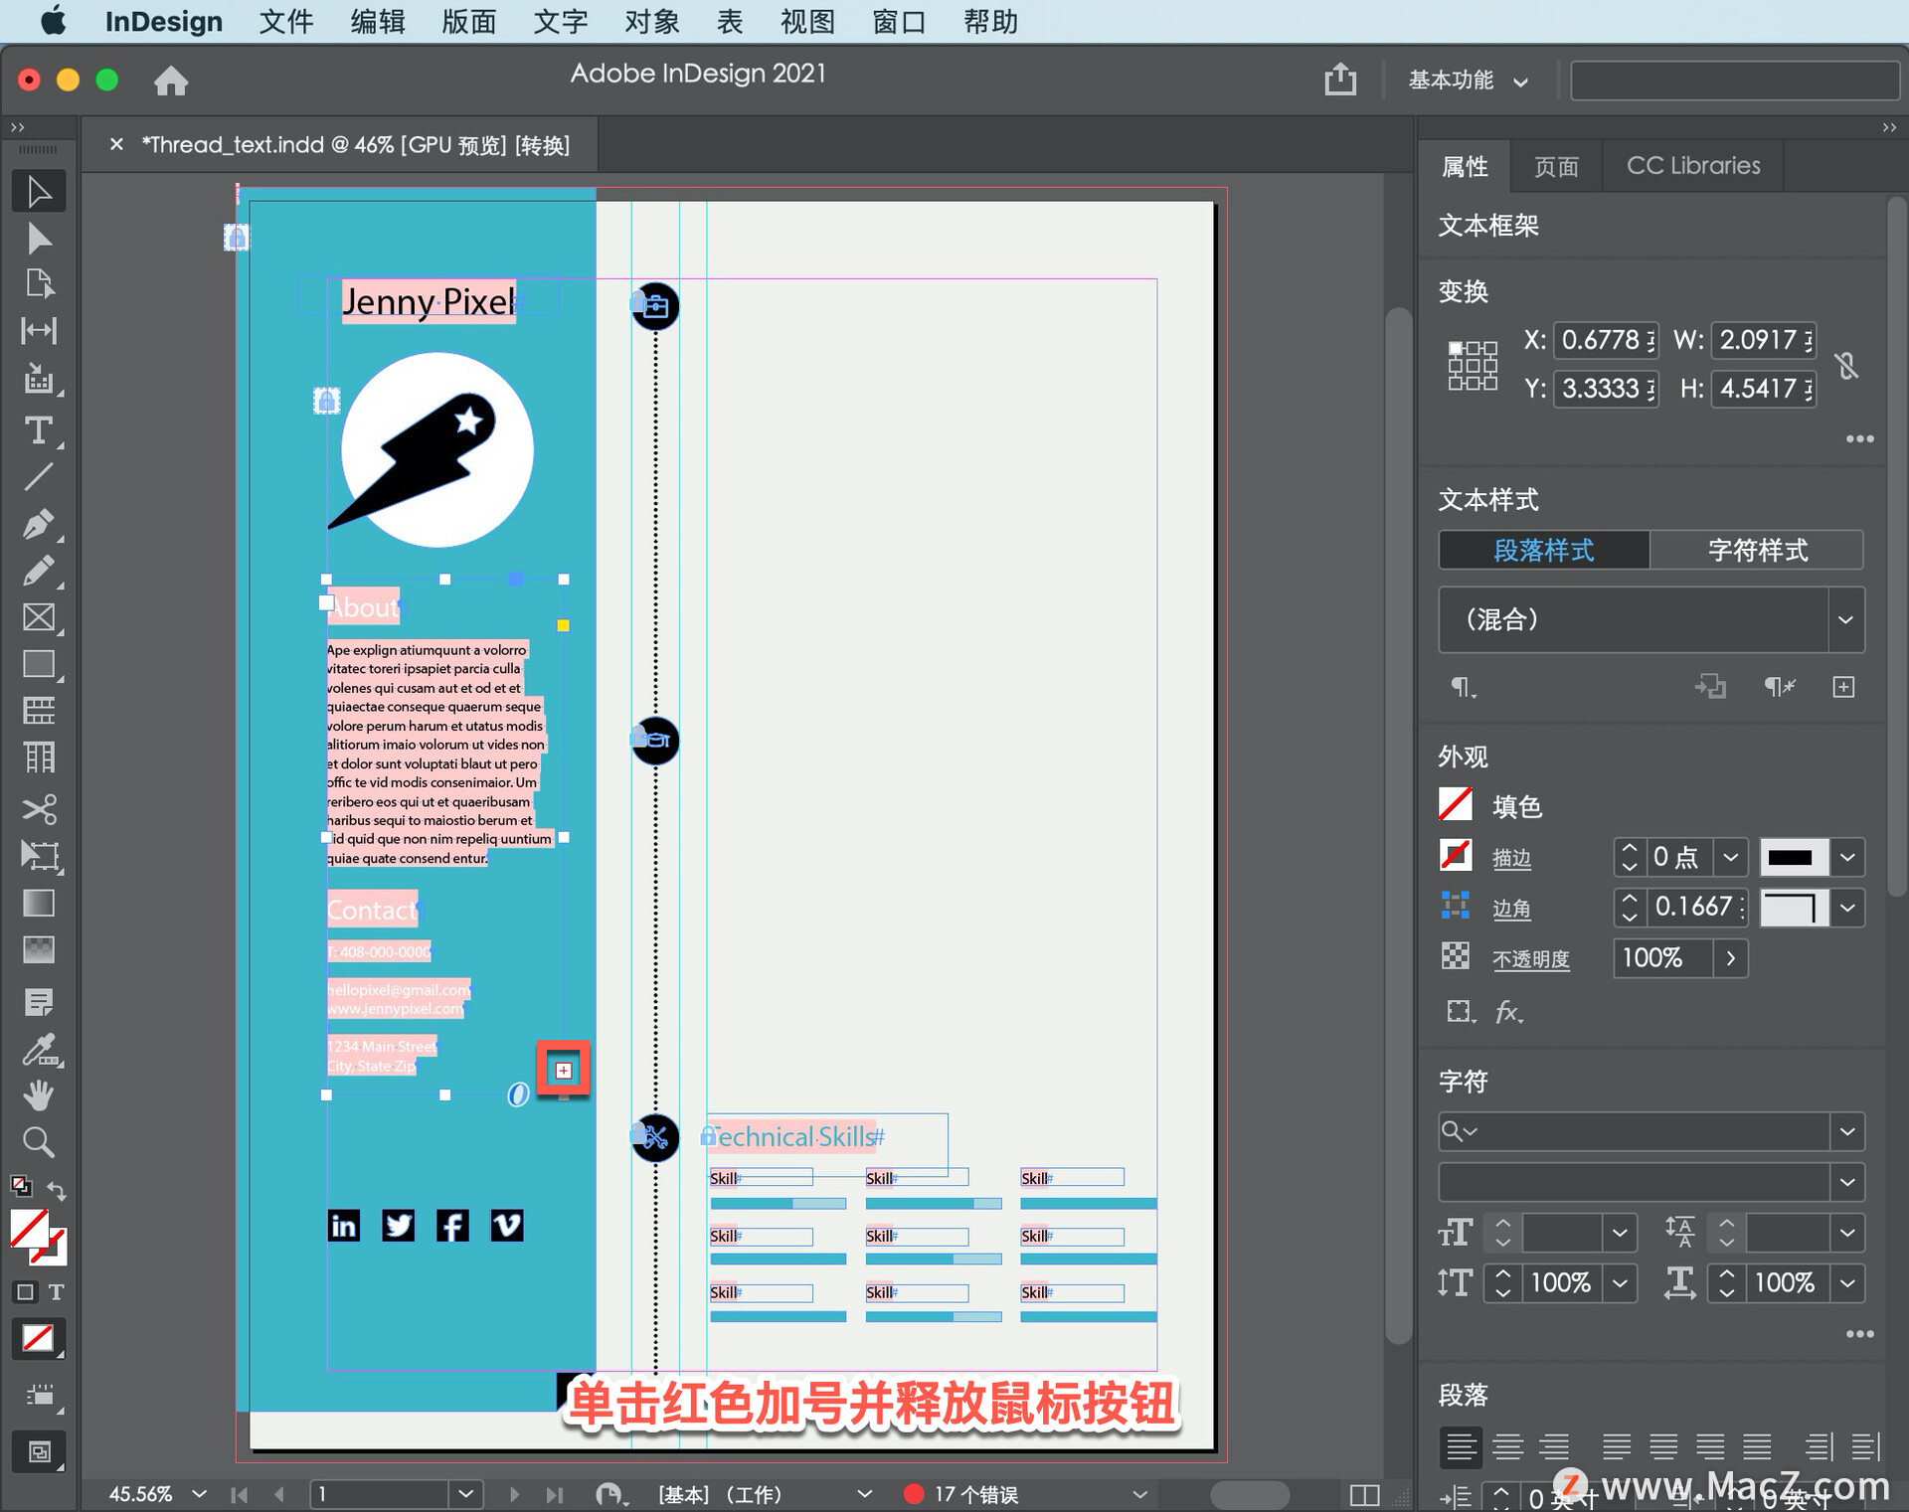Expand the paragraph style (混合) dropdown
The height and width of the screenshot is (1512, 1909).
[x=1845, y=619]
